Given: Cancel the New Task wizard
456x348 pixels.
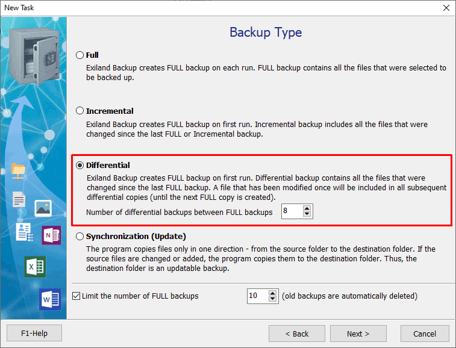Looking at the screenshot, I should pos(425,334).
